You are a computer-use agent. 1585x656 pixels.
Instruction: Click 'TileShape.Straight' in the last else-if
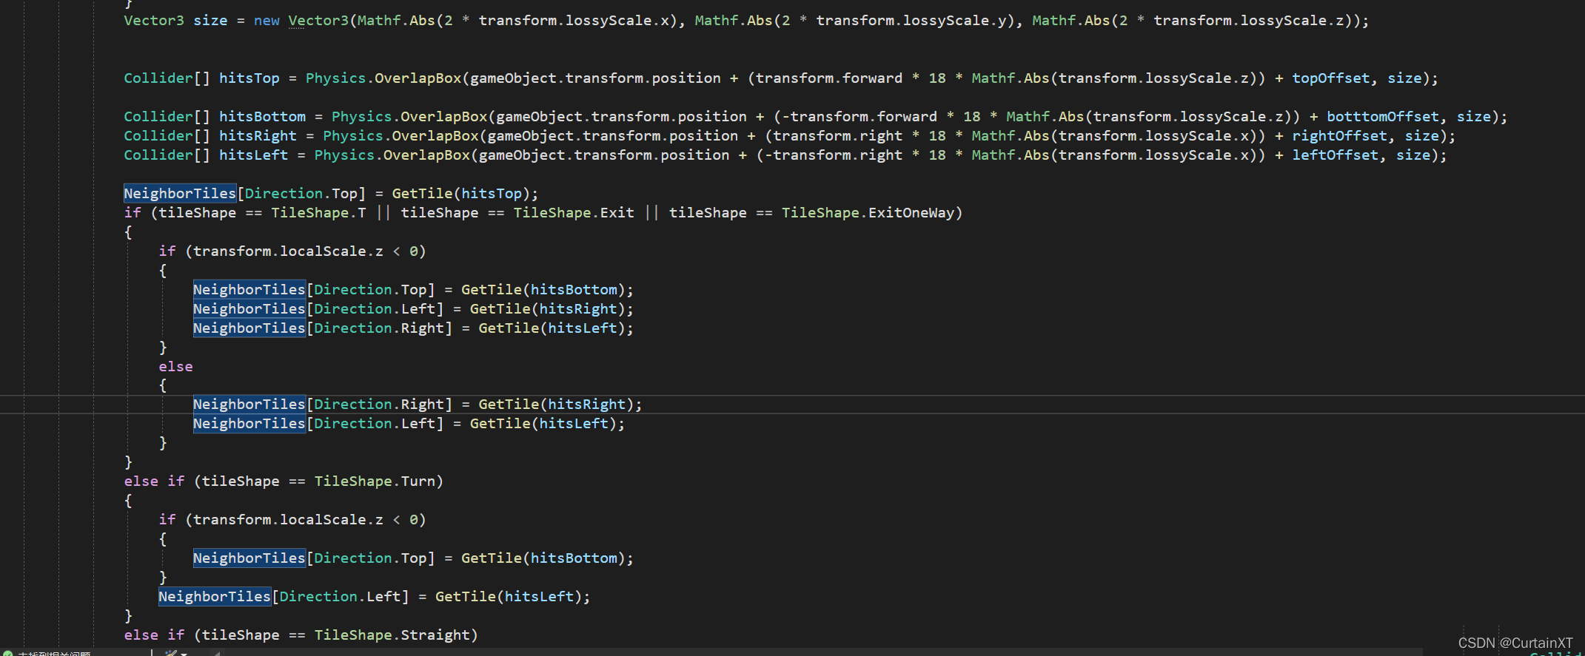[x=392, y=635]
